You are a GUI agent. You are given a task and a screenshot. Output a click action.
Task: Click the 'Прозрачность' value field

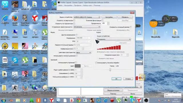(x=104, y=23)
